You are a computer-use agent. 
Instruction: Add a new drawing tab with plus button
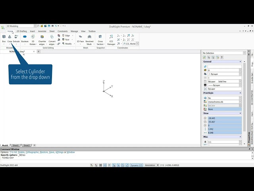[x=38, y=51]
